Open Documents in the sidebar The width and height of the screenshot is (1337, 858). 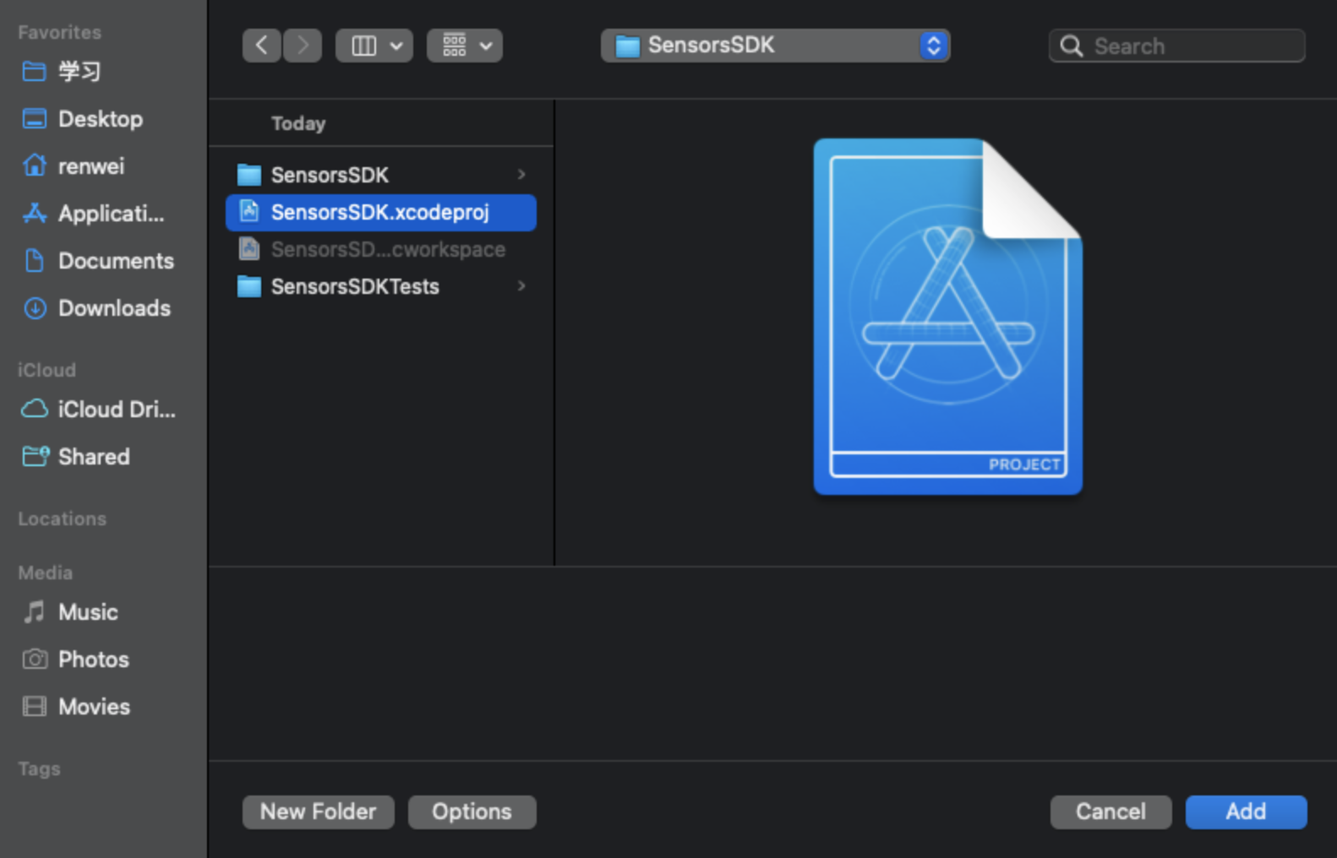[97, 261]
